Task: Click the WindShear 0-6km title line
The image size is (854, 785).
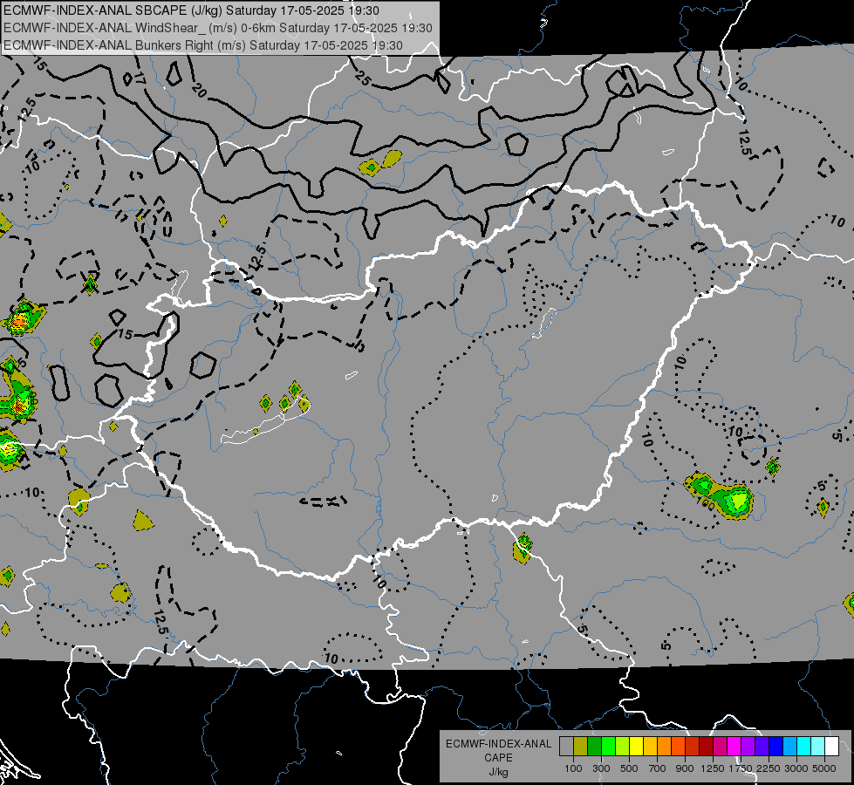Action: [218, 28]
